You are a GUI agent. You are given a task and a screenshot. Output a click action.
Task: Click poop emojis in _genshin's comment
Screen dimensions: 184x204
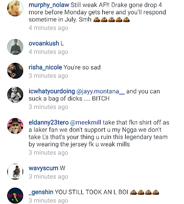point(145,192)
